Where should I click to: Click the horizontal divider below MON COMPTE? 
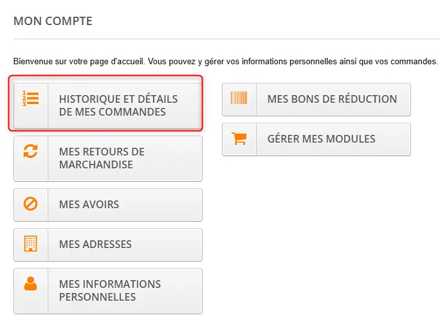point(226,39)
